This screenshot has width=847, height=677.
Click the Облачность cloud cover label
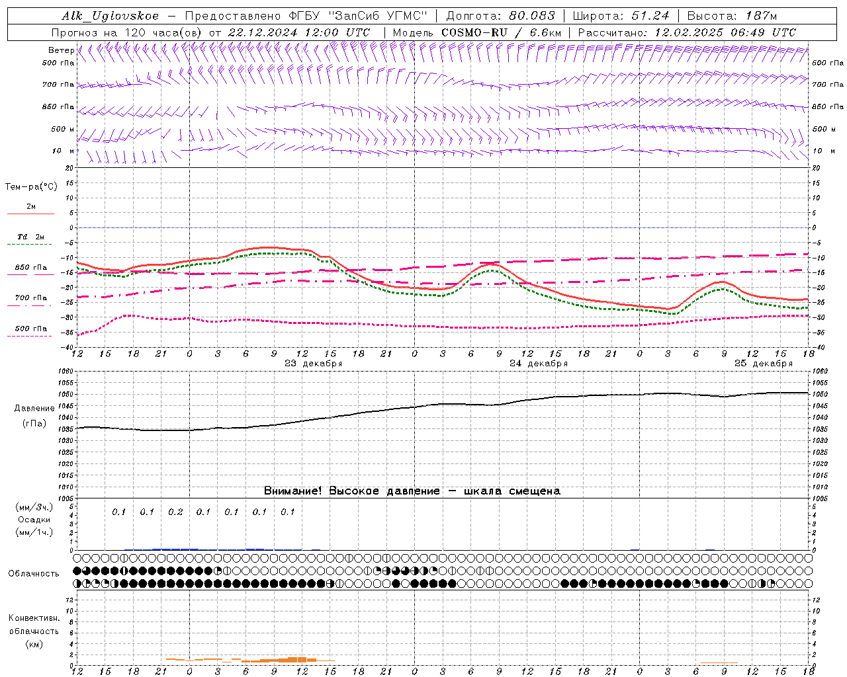pyautogui.click(x=34, y=573)
